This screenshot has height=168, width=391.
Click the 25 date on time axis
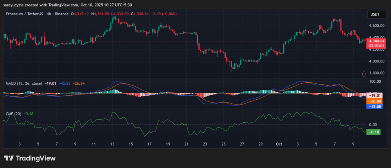tap(223, 144)
